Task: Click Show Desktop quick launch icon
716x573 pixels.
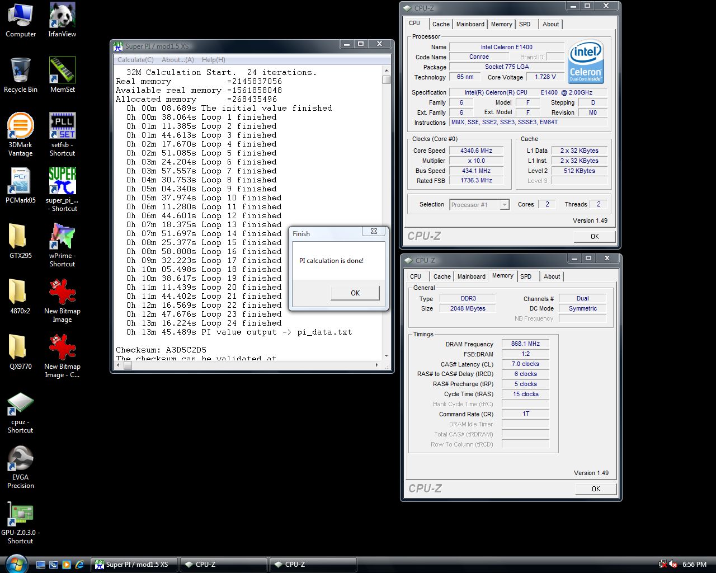Action: pyautogui.click(x=41, y=565)
